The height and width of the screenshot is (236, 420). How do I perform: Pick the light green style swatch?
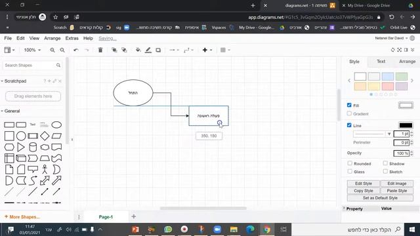point(402,77)
